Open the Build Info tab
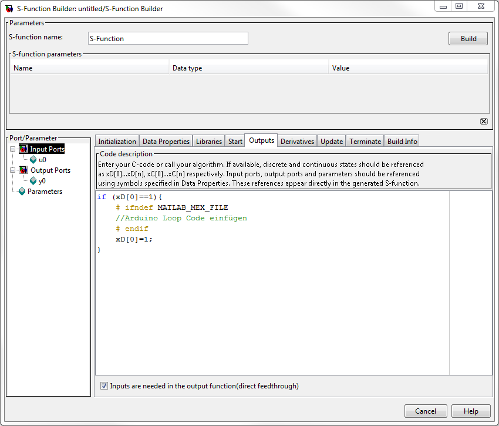499x426 pixels. (402, 142)
